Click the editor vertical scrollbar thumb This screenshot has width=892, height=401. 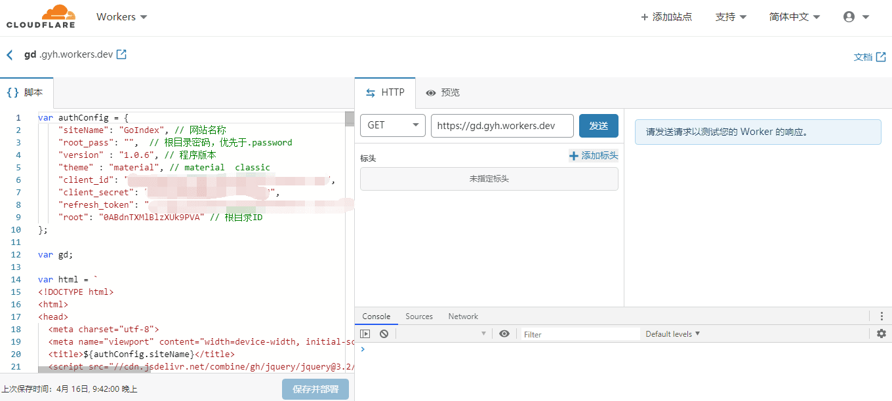(x=350, y=119)
